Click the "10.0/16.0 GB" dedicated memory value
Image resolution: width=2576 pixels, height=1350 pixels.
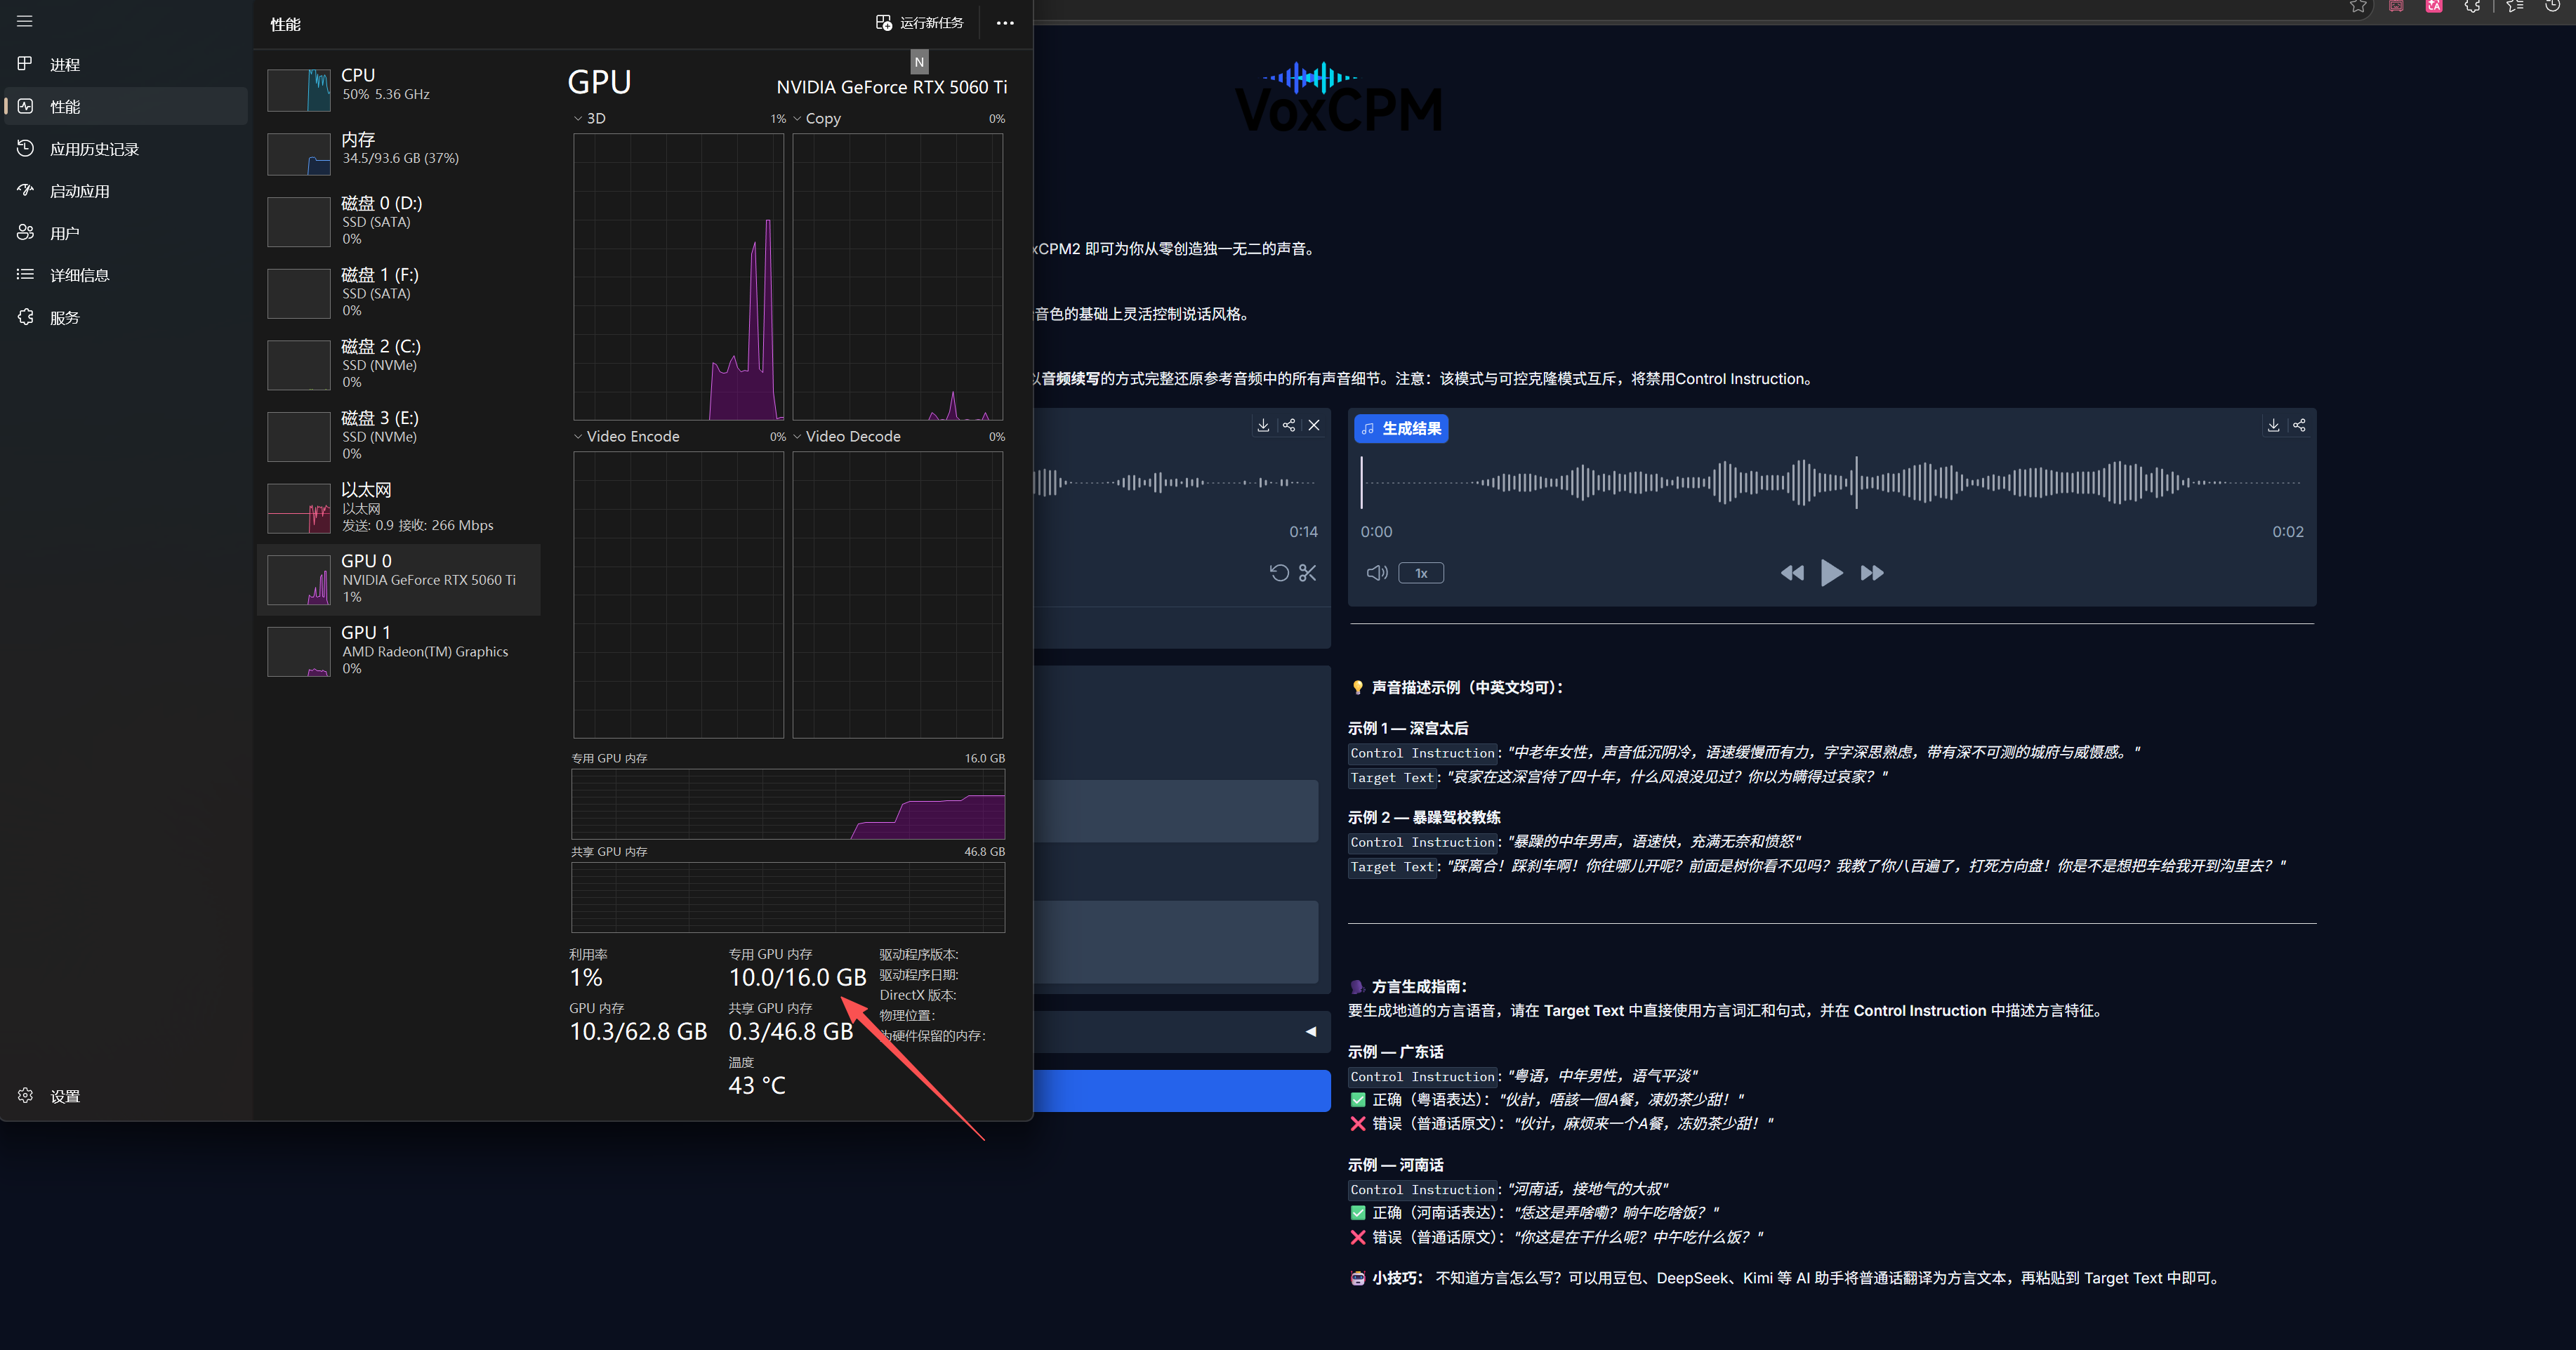[797, 977]
